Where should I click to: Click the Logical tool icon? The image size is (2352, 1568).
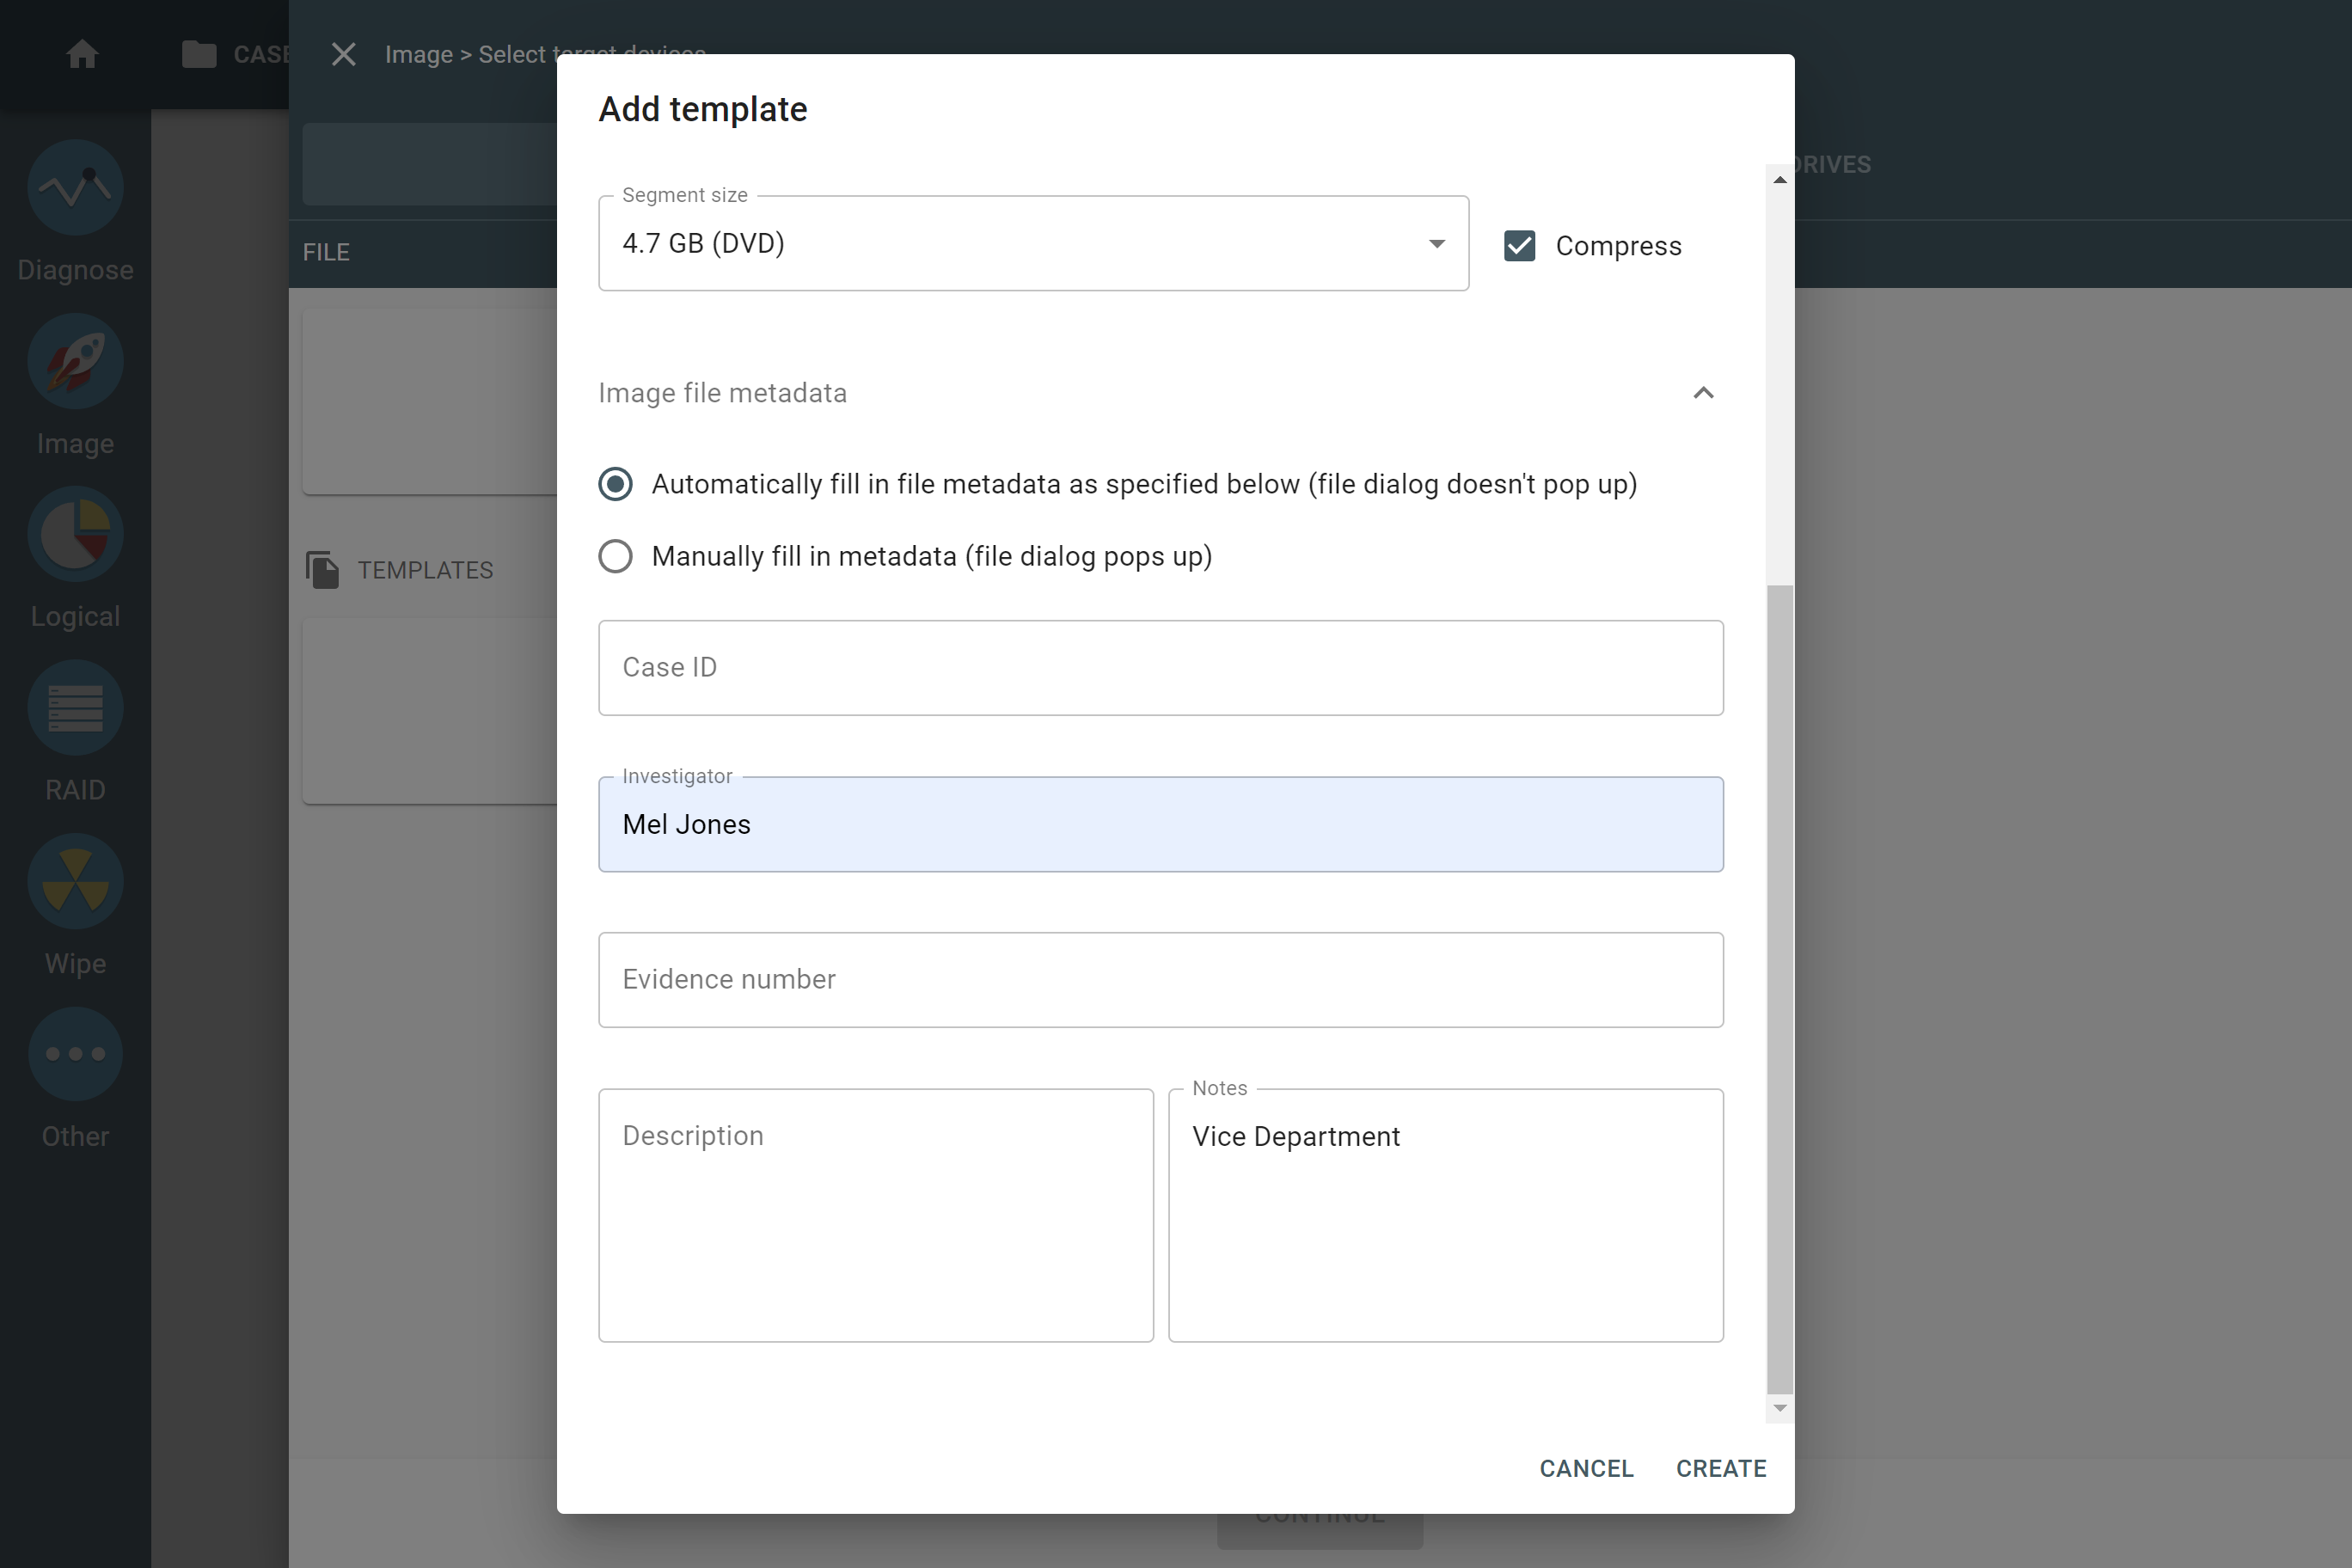click(x=76, y=536)
